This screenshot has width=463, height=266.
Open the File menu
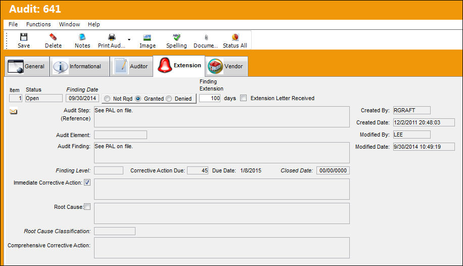(x=13, y=24)
